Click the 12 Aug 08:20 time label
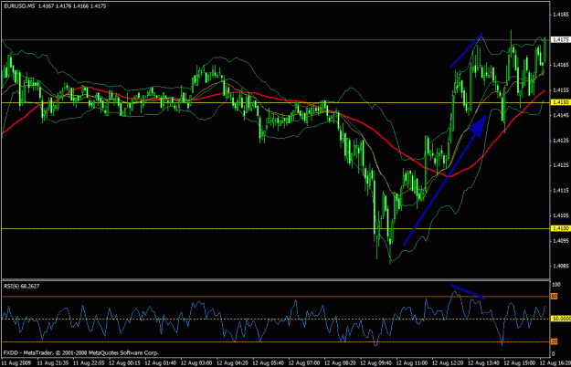571x367 pixels. [340, 363]
